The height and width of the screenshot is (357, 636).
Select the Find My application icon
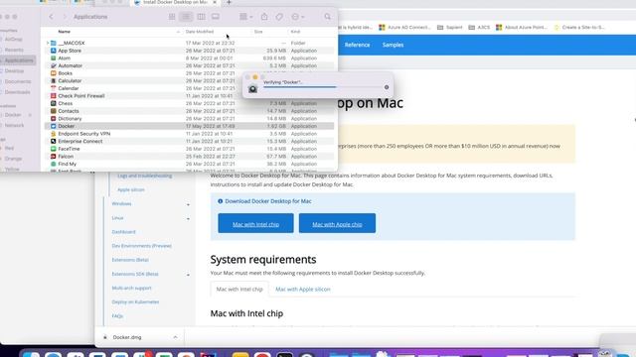point(53,164)
